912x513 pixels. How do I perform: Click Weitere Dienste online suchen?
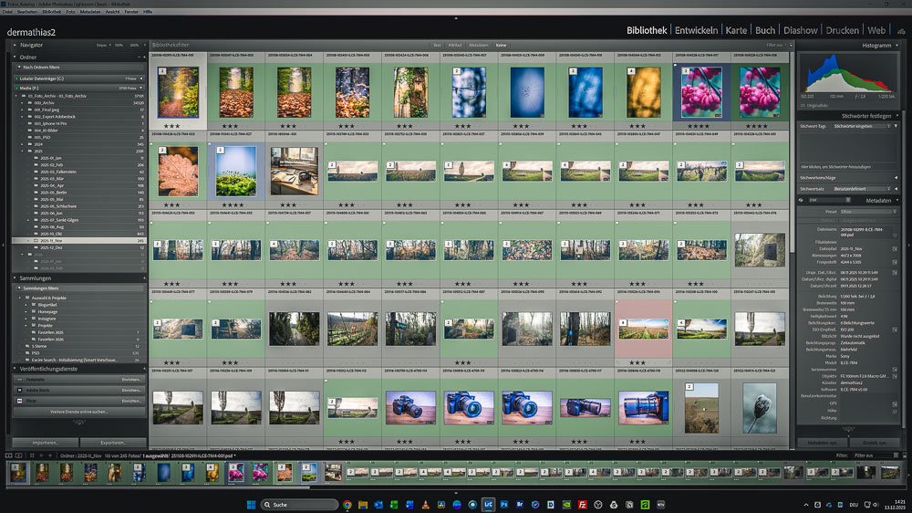point(79,412)
